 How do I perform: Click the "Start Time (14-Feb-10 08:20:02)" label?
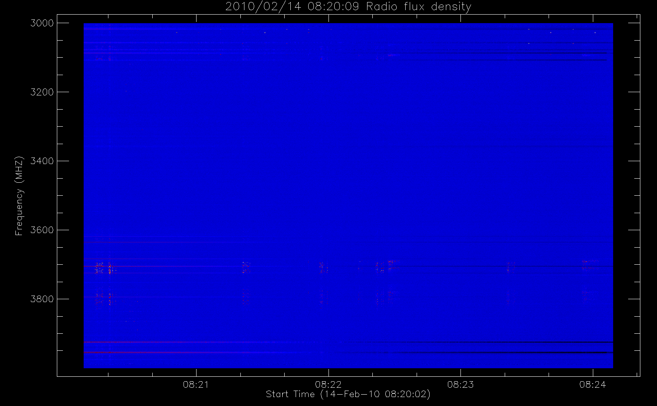(348, 394)
